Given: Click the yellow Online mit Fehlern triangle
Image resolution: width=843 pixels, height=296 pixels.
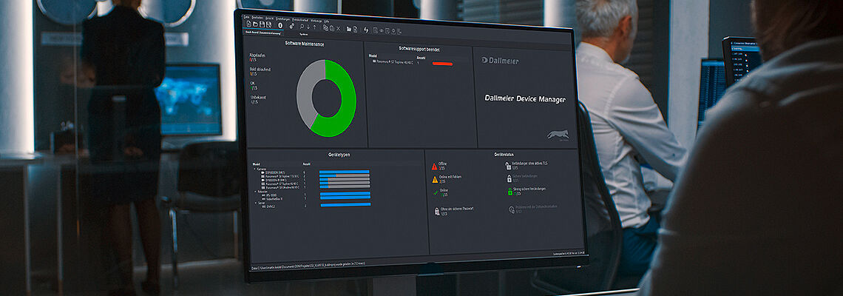Looking at the screenshot, I should tap(435, 180).
